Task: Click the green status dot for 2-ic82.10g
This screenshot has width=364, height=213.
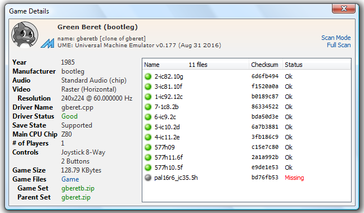Action: [x=148, y=76]
